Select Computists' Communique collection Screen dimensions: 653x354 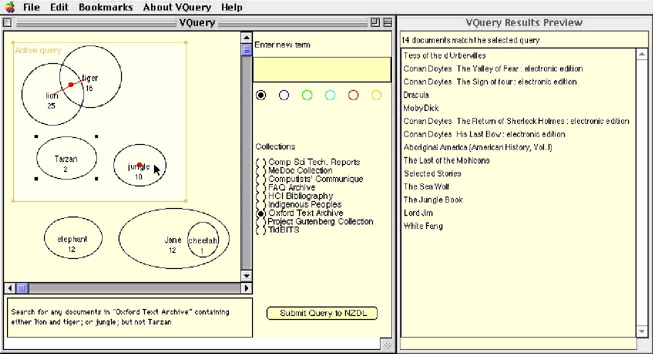coord(309,179)
